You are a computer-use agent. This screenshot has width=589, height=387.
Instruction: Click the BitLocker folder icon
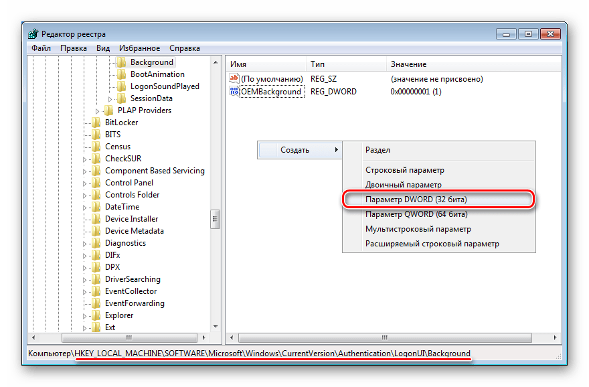(96, 123)
